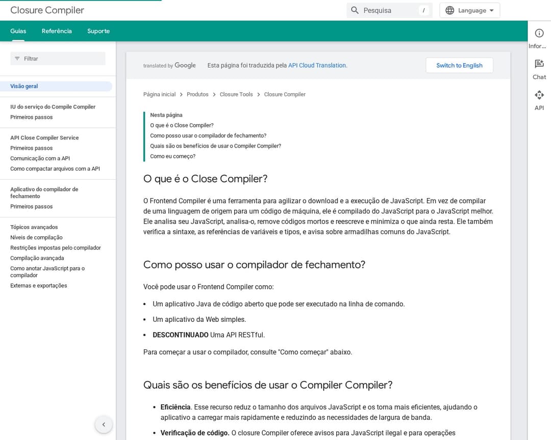Viewport: 551px width, 440px height.
Task: Click the filter icon in sidebar
Action: [17, 59]
